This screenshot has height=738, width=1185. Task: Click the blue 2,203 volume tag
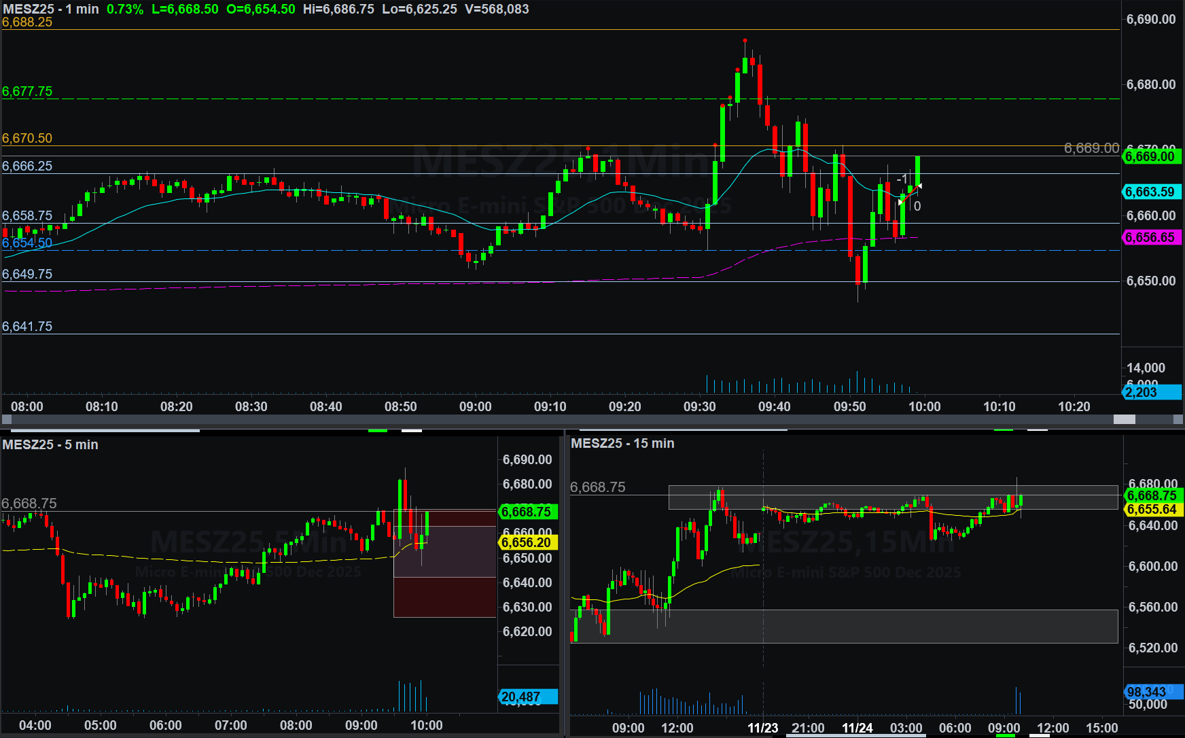coord(1152,392)
